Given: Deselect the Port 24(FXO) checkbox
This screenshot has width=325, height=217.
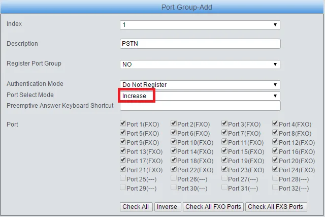Looking at the screenshot, I should tap(275, 170).
